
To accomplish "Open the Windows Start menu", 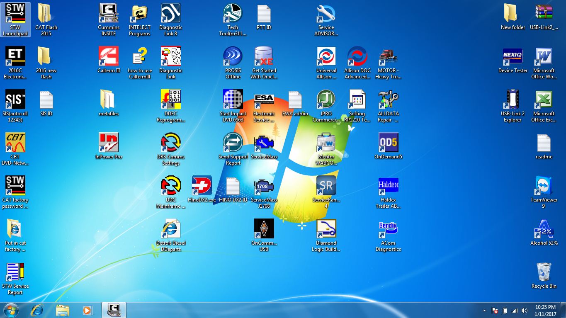I will [x=10, y=310].
